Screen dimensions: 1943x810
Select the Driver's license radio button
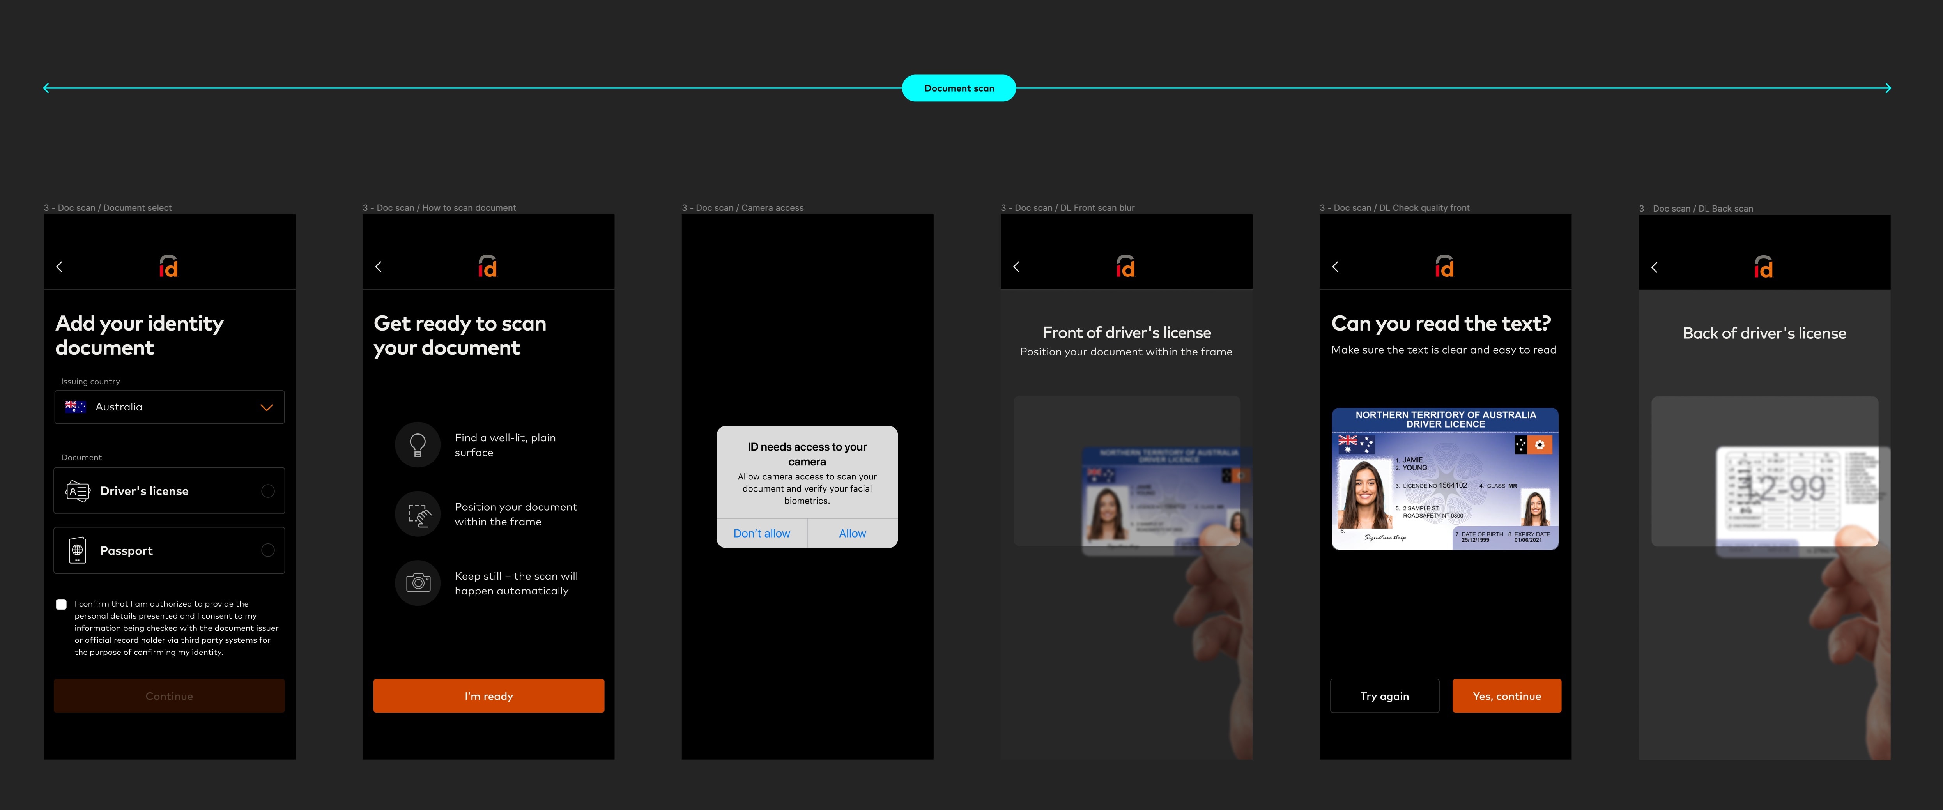268,490
